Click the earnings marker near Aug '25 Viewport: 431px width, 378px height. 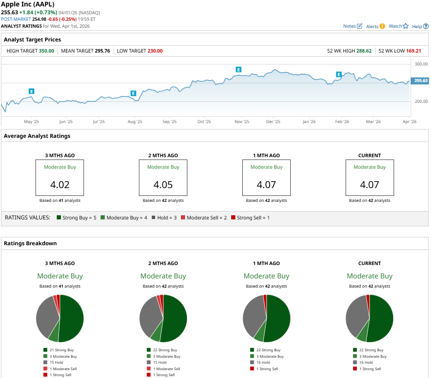[133, 93]
